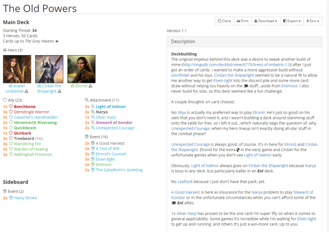This screenshot has height=232, width=329.
Task: Click warning icon beside Arwen Undómiel
Action: [x=26, y=91]
